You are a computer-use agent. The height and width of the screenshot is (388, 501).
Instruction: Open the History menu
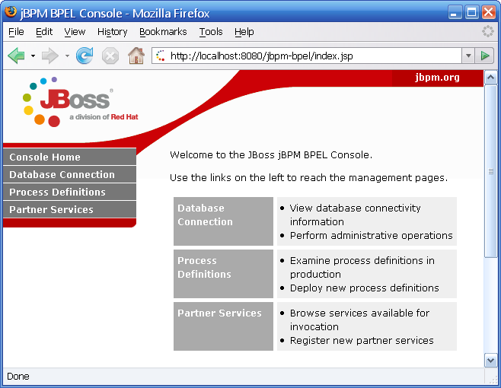click(112, 32)
